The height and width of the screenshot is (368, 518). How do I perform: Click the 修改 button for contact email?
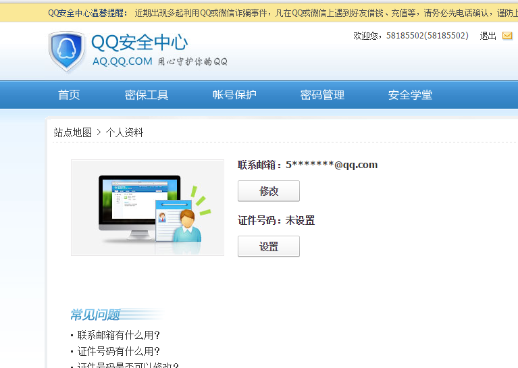(x=269, y=191)
